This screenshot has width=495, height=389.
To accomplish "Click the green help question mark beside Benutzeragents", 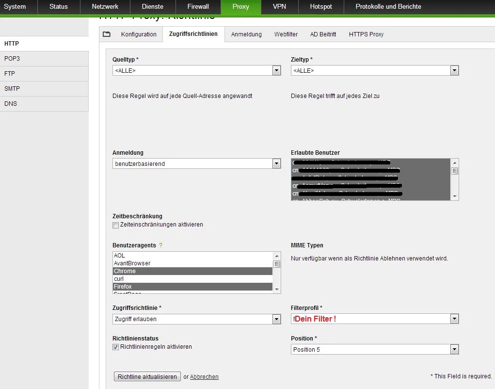I will pos(160,245).
